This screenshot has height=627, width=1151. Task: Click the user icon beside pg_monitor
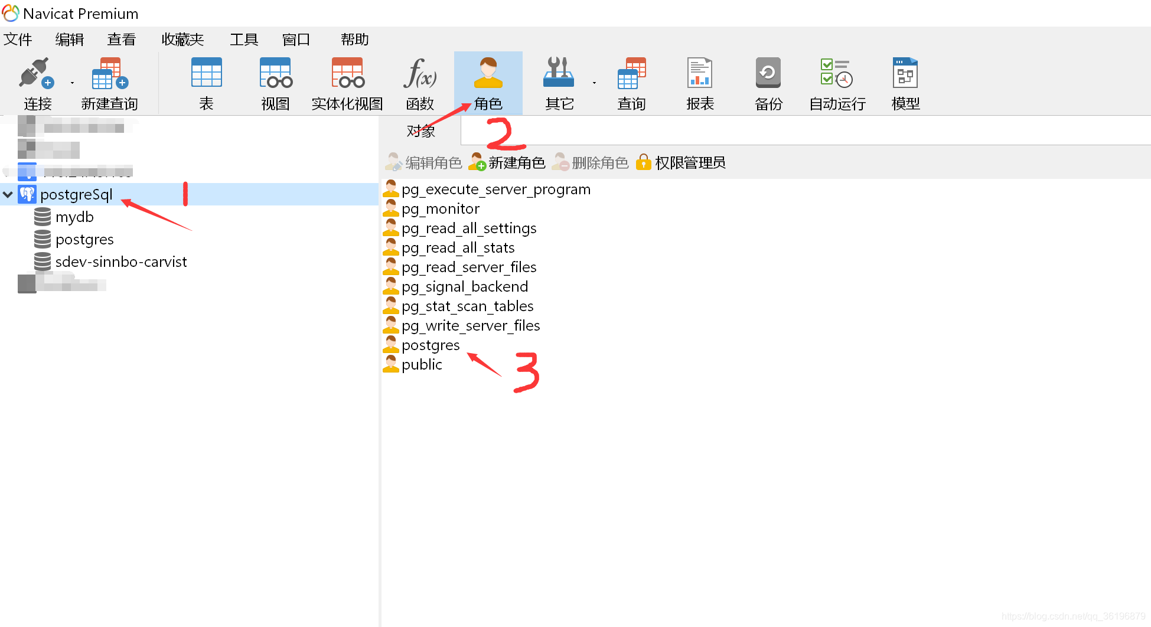[391, 208]
